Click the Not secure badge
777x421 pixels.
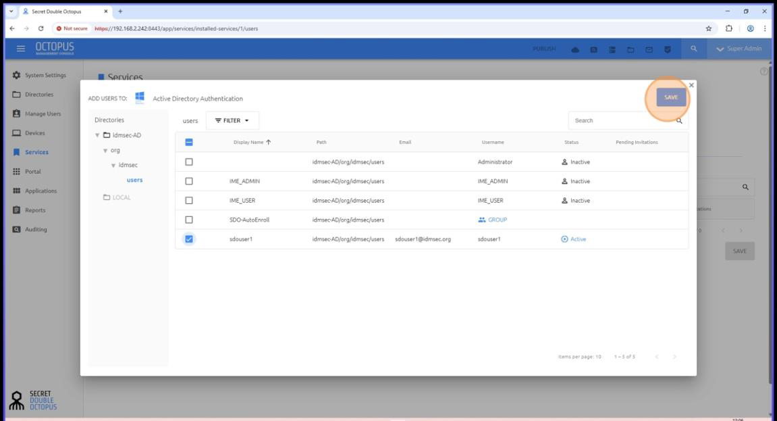tap(72, 29)
